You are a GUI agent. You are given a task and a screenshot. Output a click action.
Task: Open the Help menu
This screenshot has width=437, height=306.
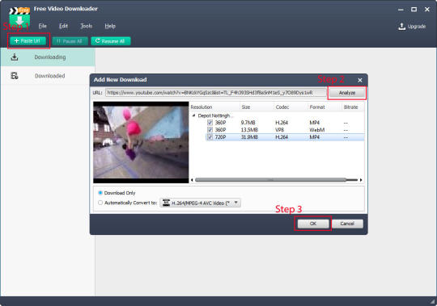pyautogui.click(x=110, y=26)
